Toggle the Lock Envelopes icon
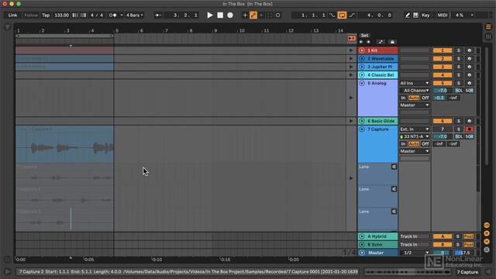496x279 pixels. point(392,42)
